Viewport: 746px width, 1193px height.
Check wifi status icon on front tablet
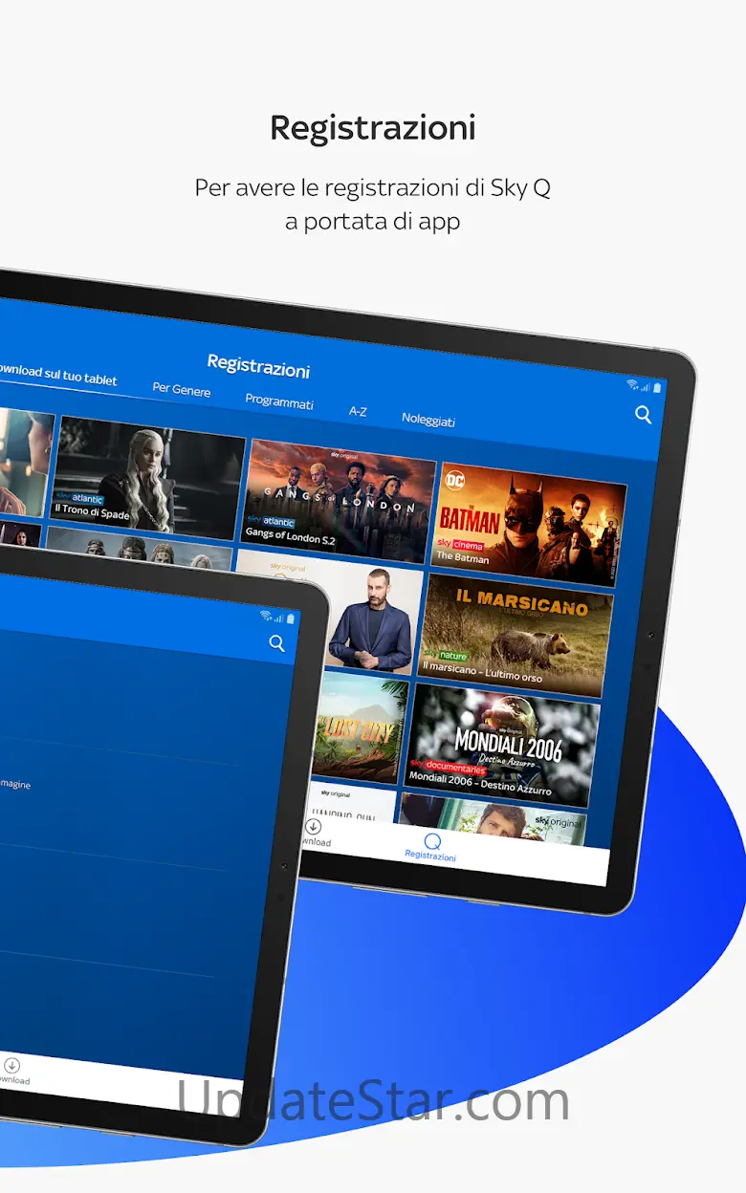(x=266, y=615)
